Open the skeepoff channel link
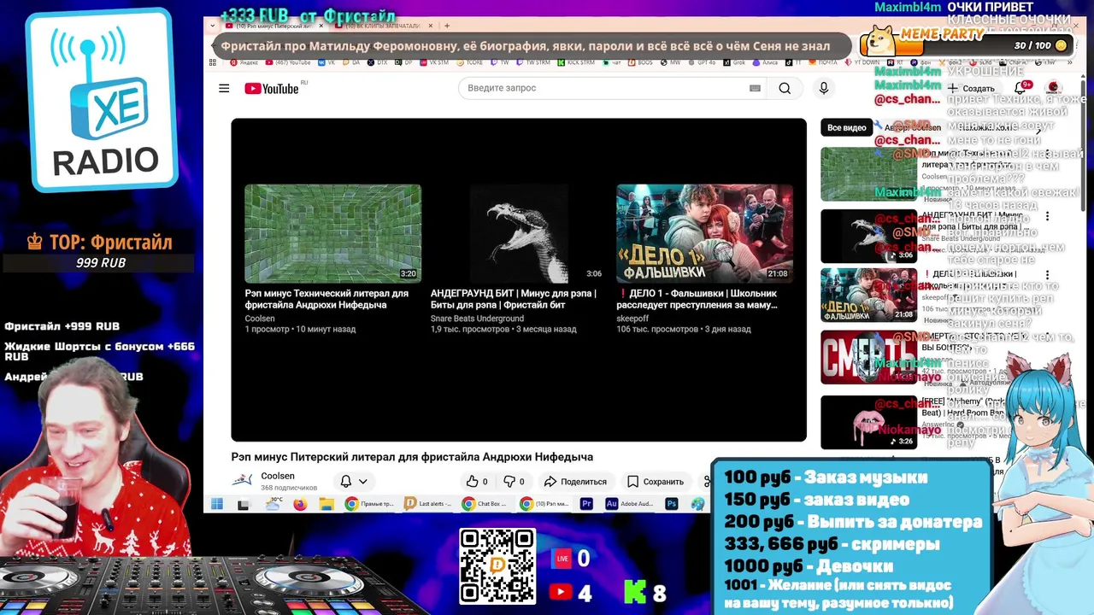The width and height of the screenshot is (1094, 615). [632, 319]
